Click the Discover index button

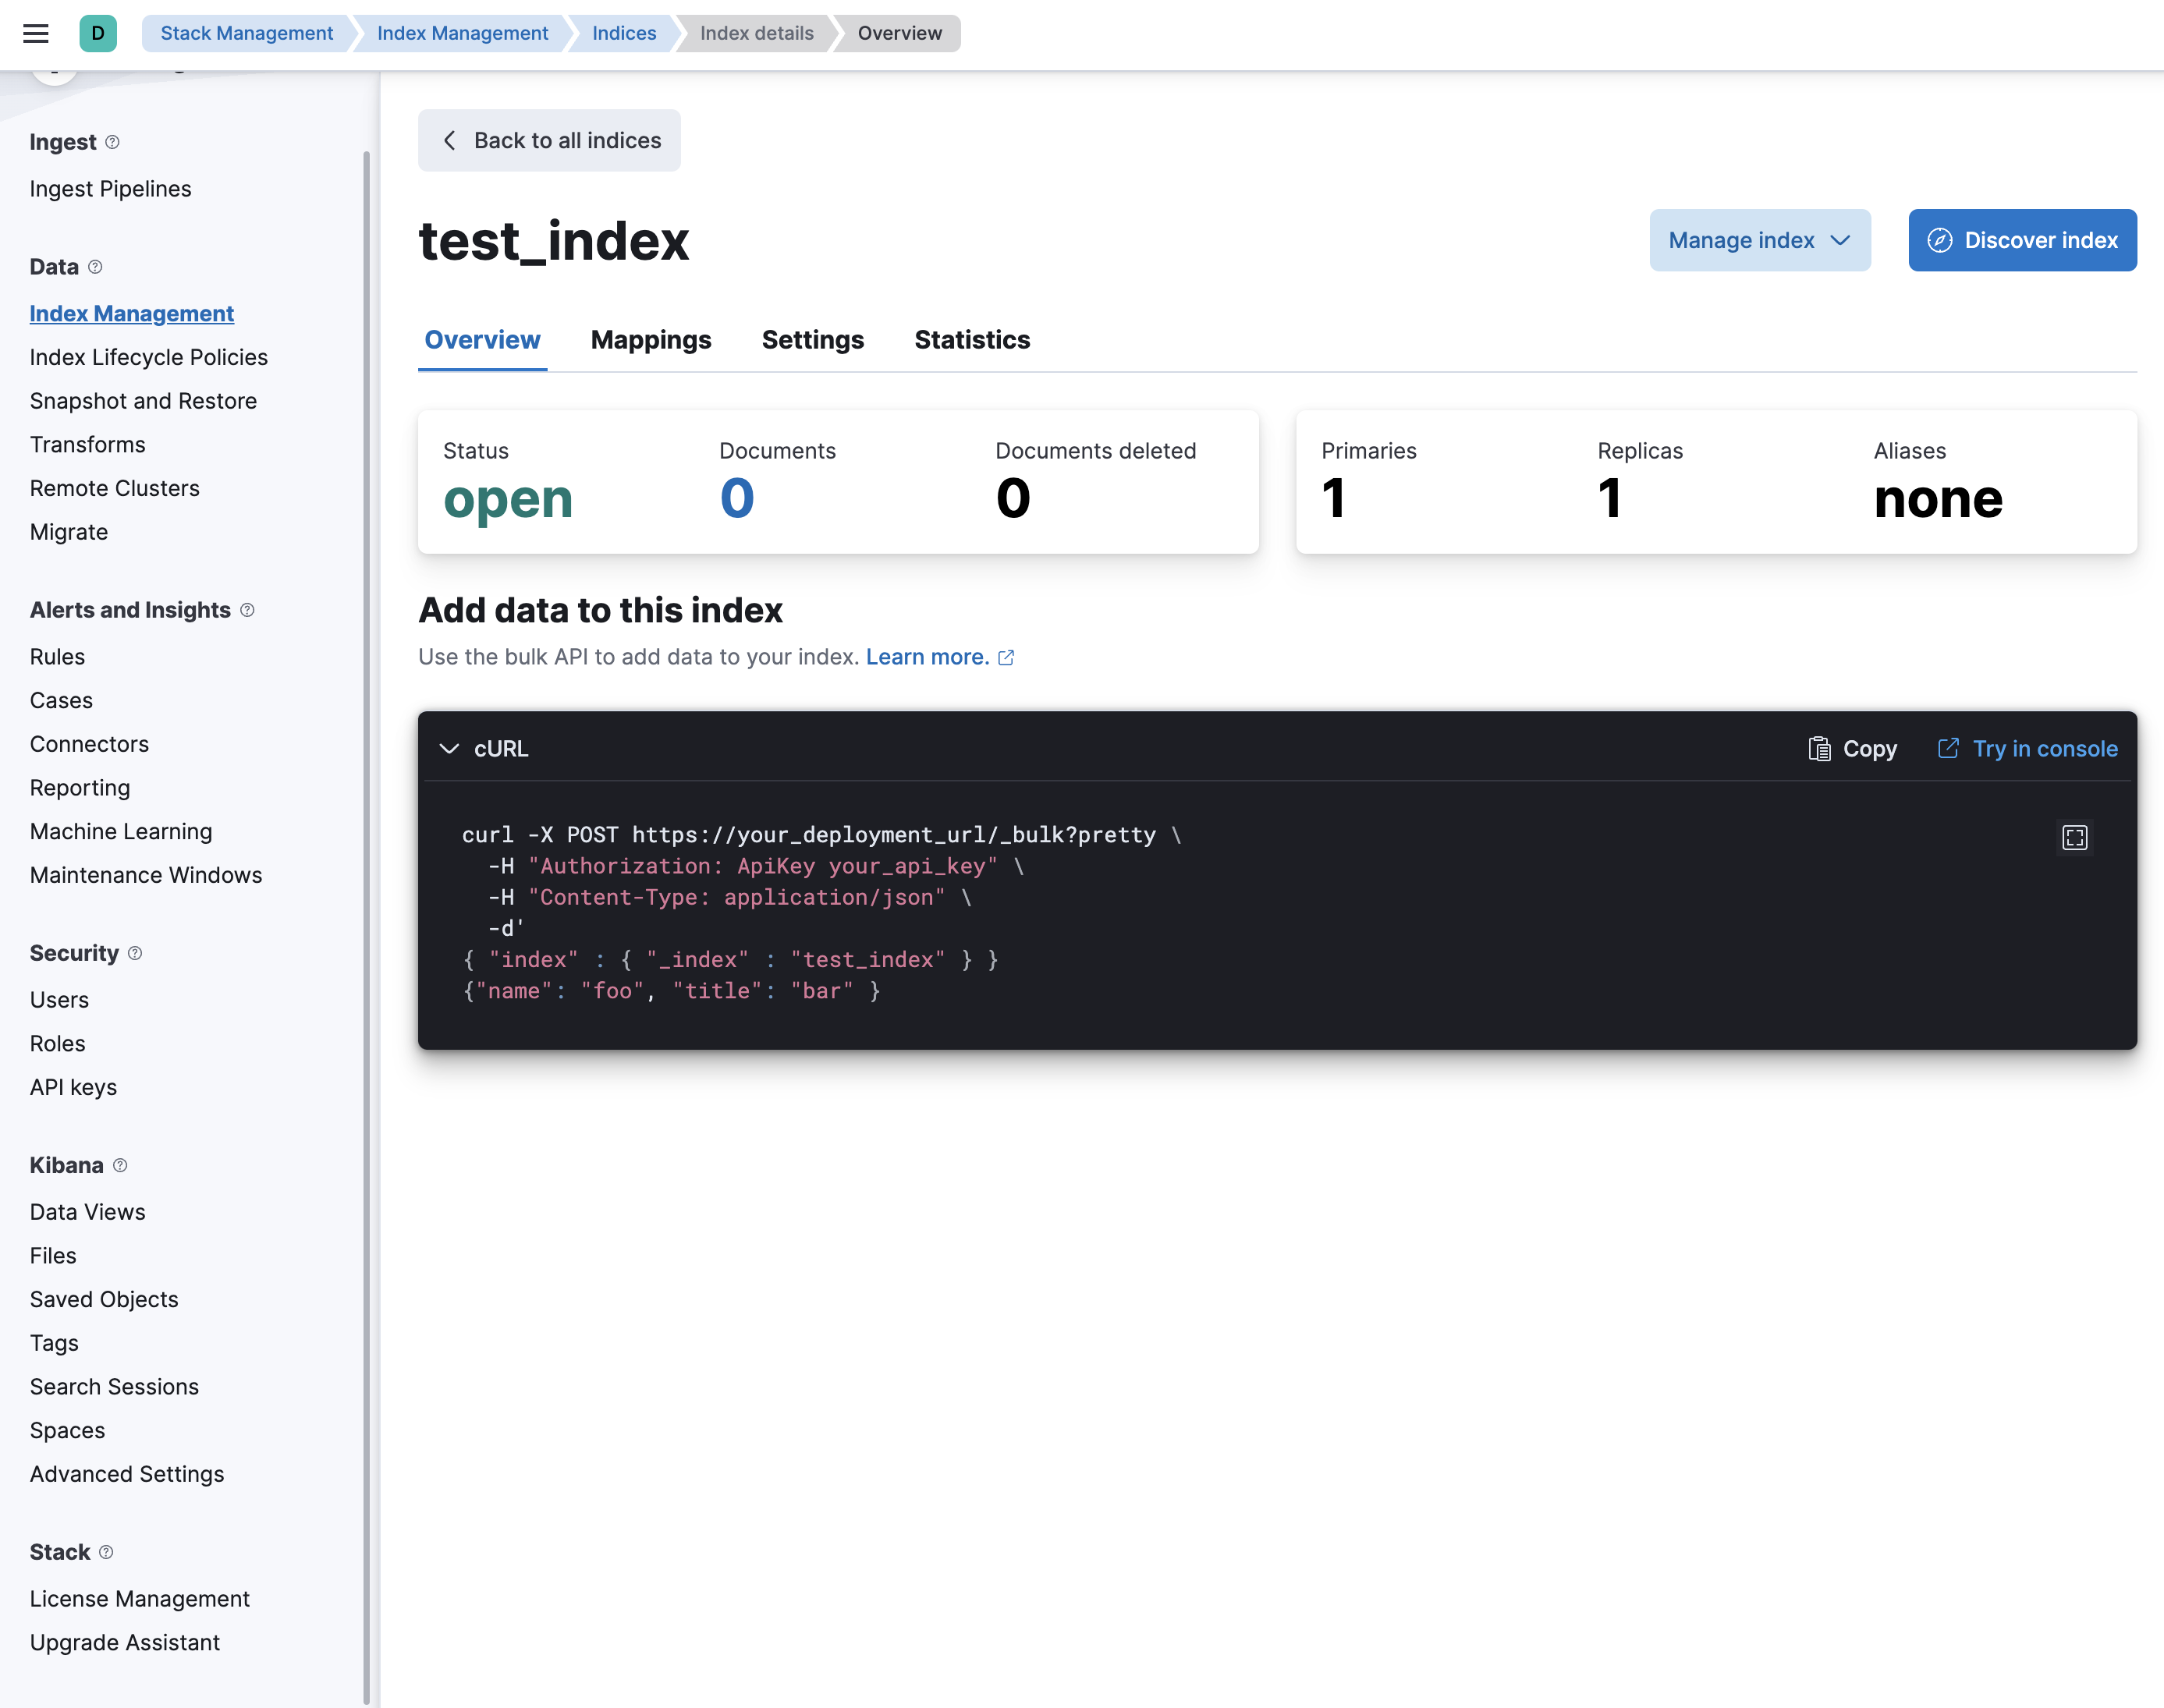(x=2024, y=239)
